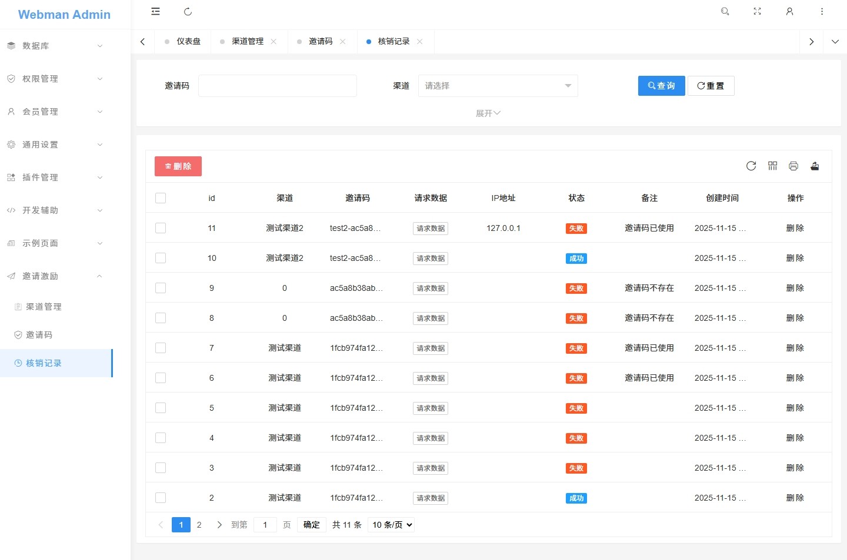Open the 渠道 请选择 dropdown
This screenshot has width=847, height=560.
coord(498,86)
